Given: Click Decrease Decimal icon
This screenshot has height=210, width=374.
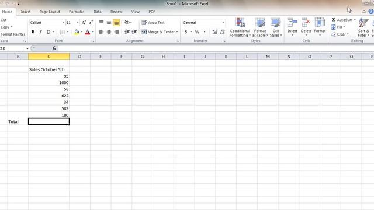Looking at the screenshot, I should [x=222, y=32].
